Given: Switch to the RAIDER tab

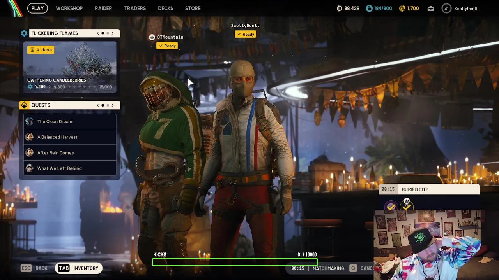Looking at the screenshot, I should point(103,8).
